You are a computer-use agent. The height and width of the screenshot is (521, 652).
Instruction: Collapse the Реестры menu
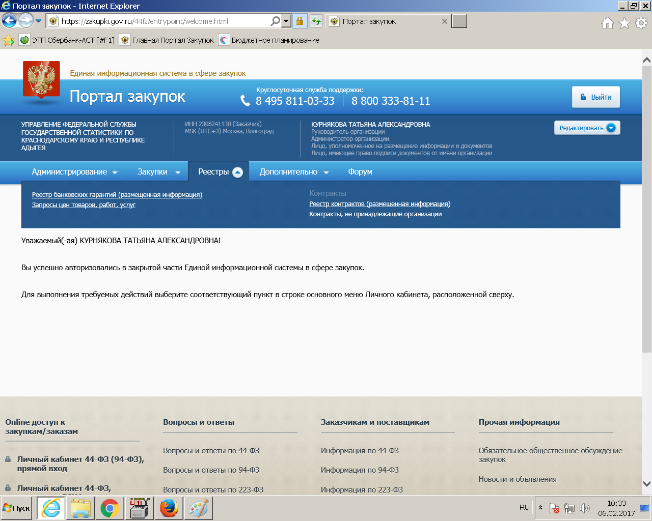220,172
